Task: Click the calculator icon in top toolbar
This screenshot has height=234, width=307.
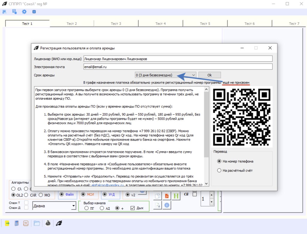Action: (x=14, y=12)
